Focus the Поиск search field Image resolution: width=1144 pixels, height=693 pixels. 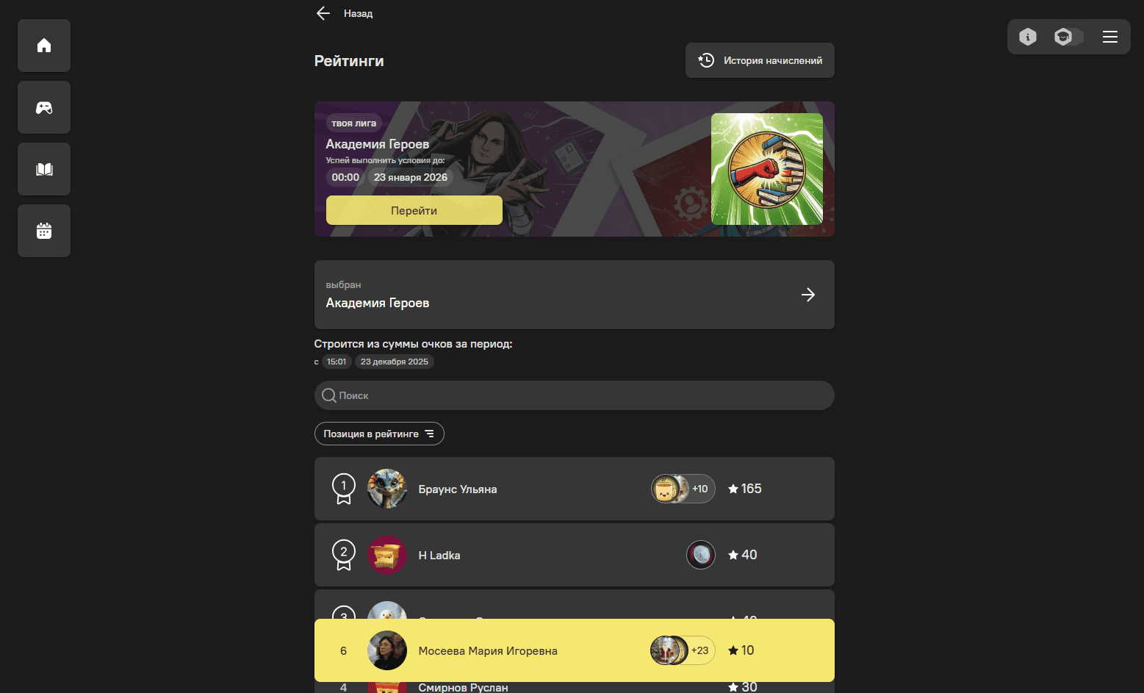coord(575,395)
